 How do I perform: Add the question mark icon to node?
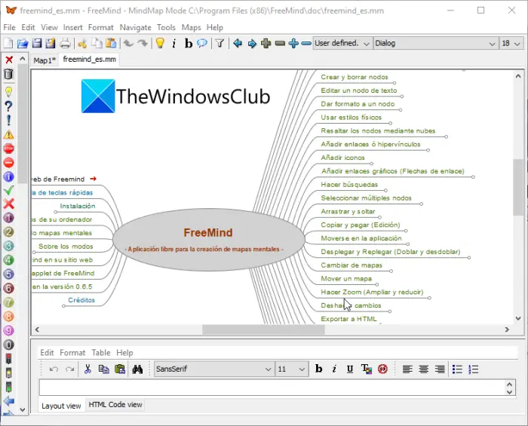pos(9,106)
